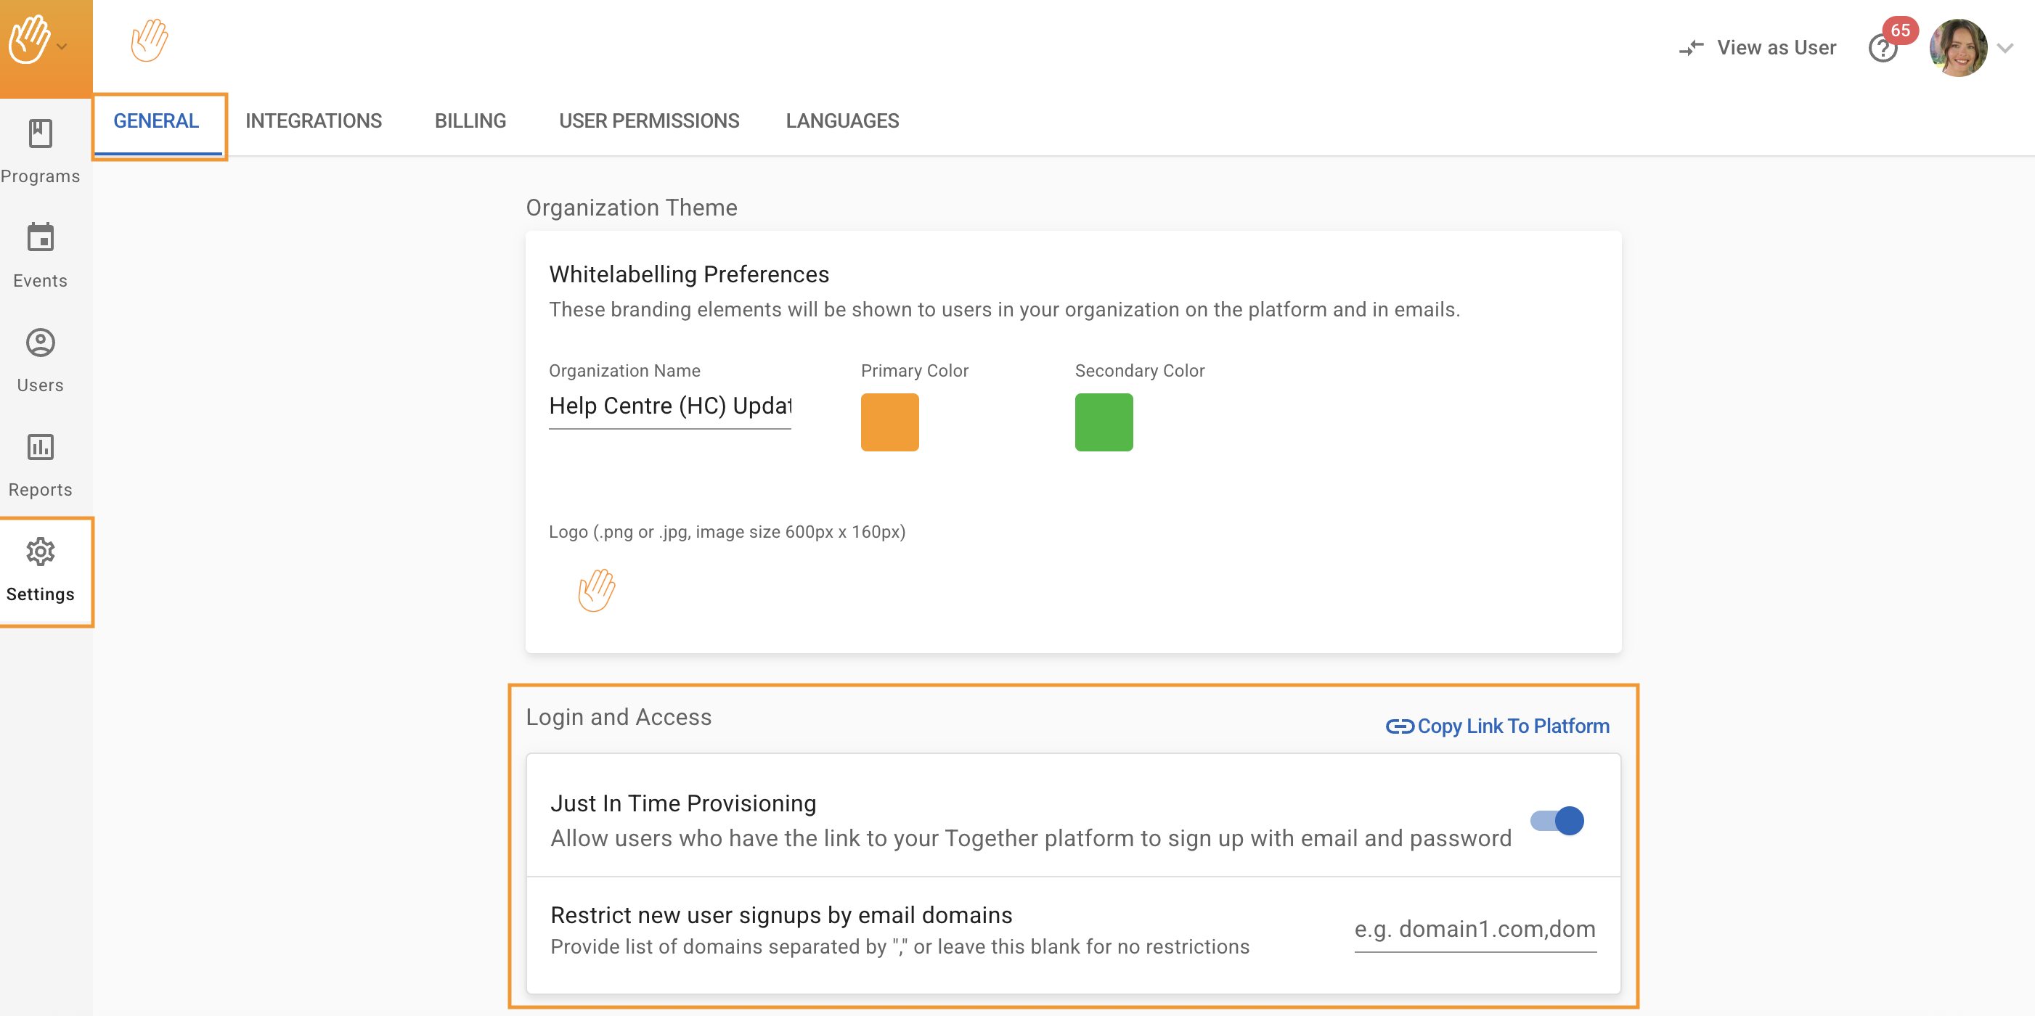This screenshot has width=2035, height=1016.
Task: Click Copy Link To Platform
Action: [x=1498, y=726]
